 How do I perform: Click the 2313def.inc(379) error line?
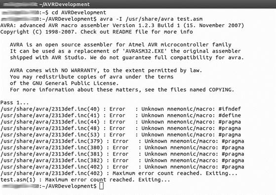(x=122, y=141)
